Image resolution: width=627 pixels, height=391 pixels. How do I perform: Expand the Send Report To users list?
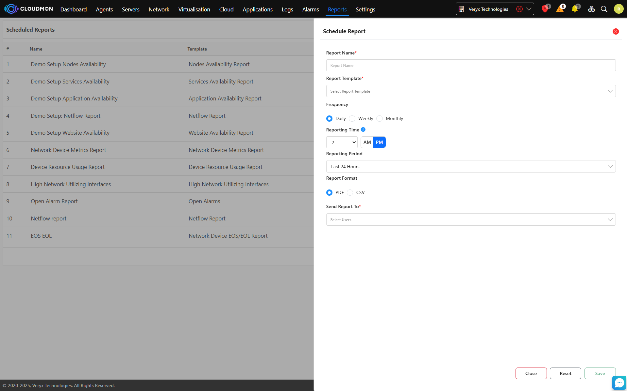click(x=471, y=220)
